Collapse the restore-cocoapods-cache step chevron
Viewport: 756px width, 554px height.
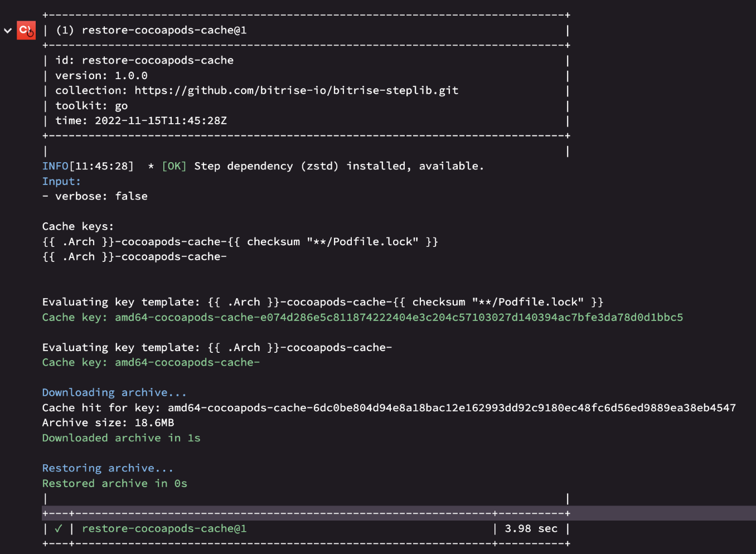tap(8, 31)
